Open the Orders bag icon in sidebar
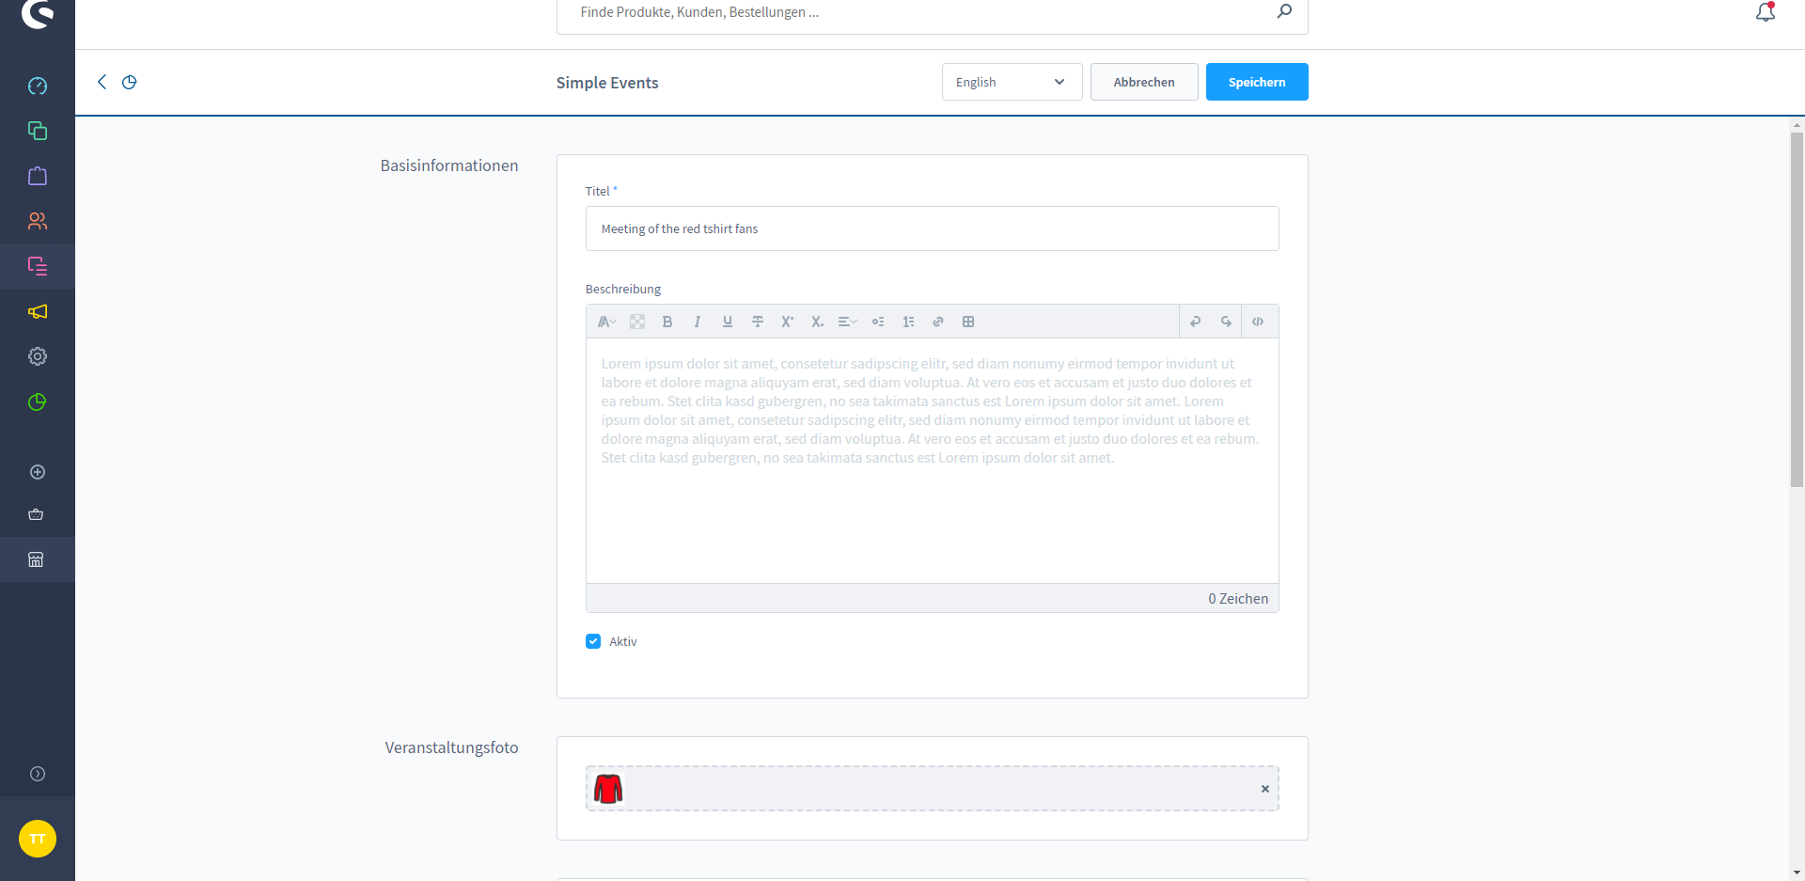Image resolution: width=1805 pixels, height=881 pixels. click(x=38, y=176)
